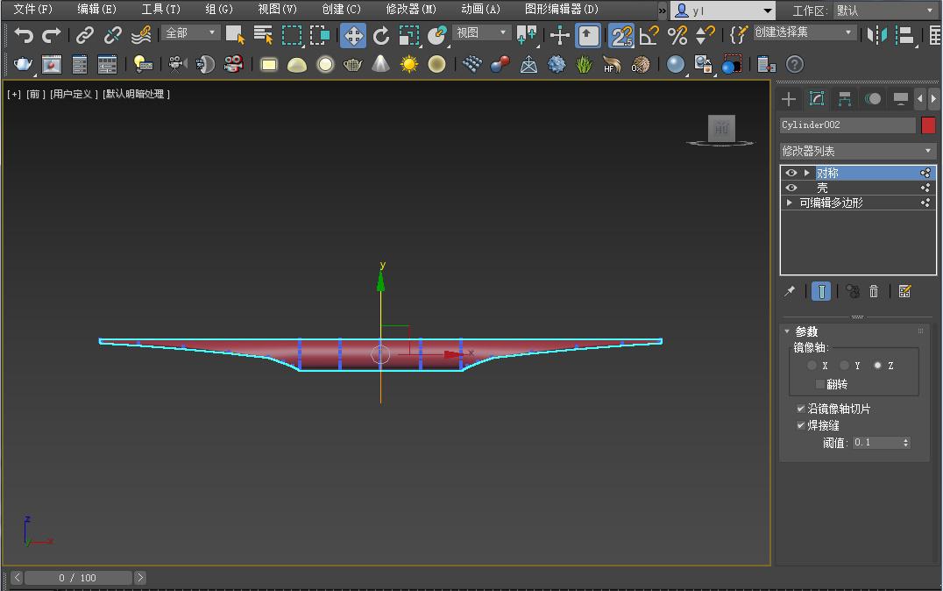This screenshot has height=591, width=943.
Task: Expand 对称 modifier sub-objects
Action: point(806,173)
